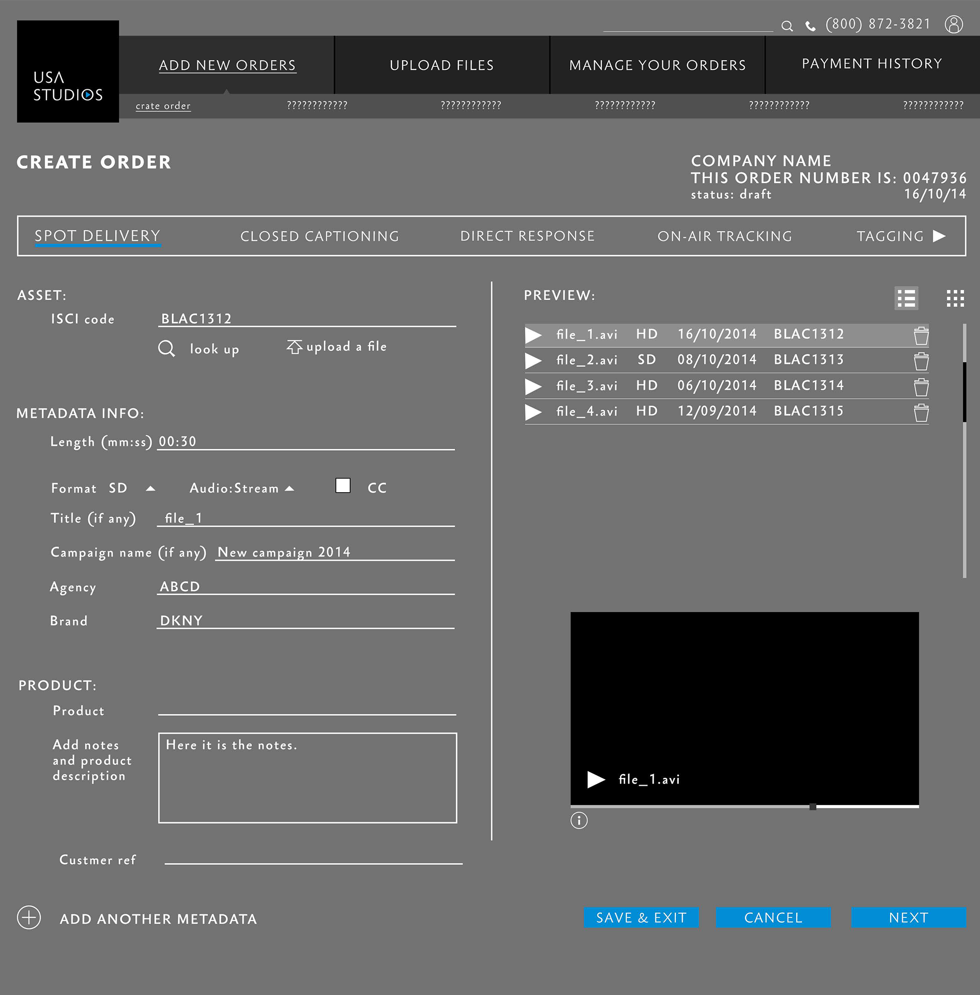Viewport: 980px width, 995px height.
Task: Click the info icon below video preview
Action: coord(578,820)
